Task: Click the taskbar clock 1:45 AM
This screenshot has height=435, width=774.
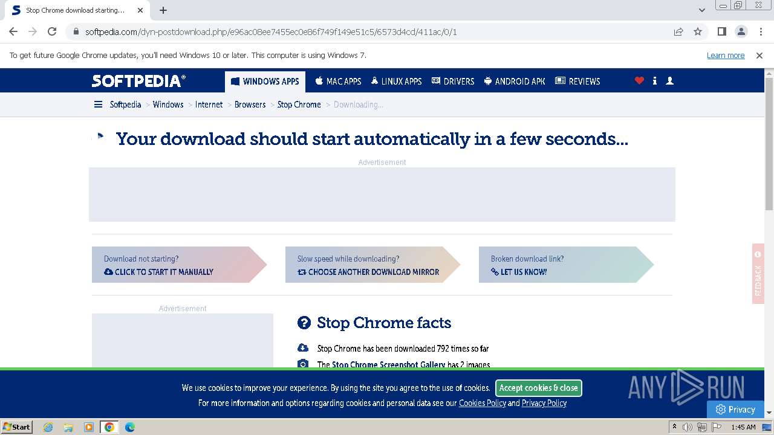Action: tap(743, 427)
